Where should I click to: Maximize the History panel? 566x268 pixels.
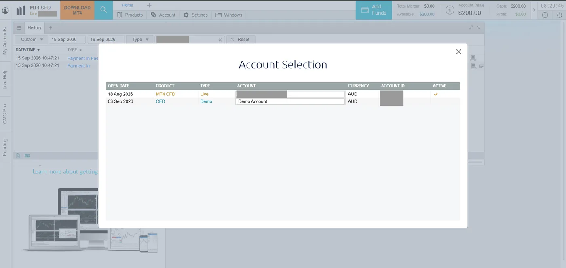471,28
